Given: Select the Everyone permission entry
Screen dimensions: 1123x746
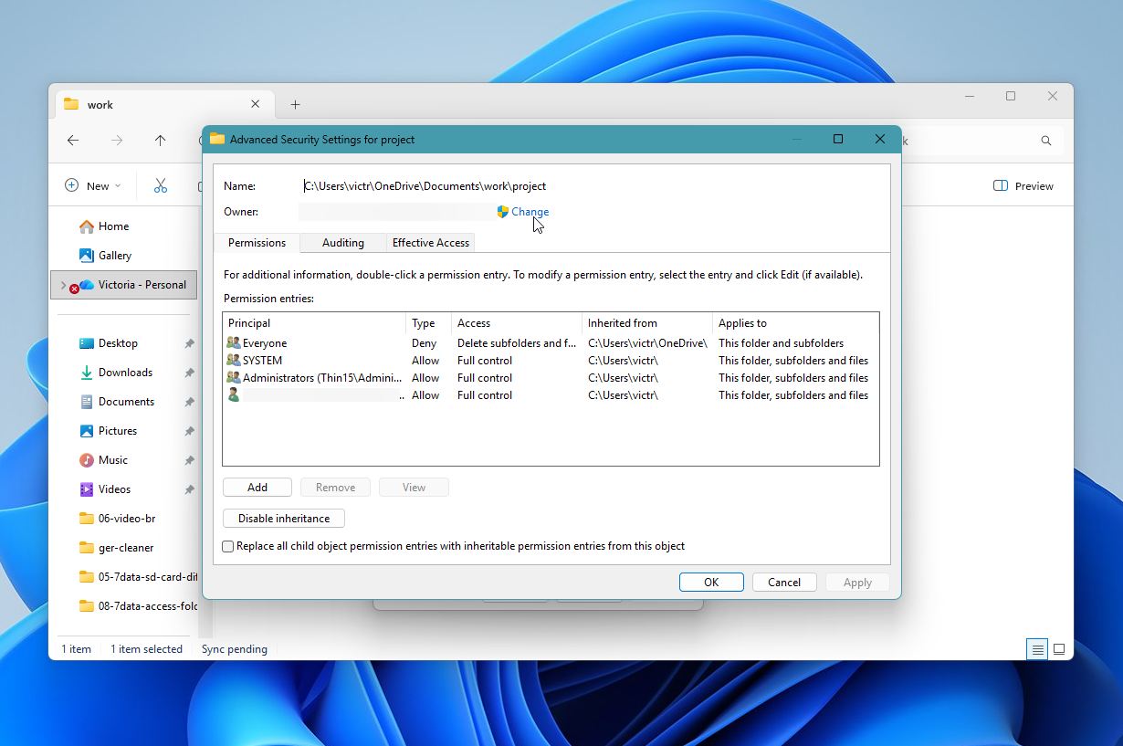Looking at the screenshot, I should (551, 343).
